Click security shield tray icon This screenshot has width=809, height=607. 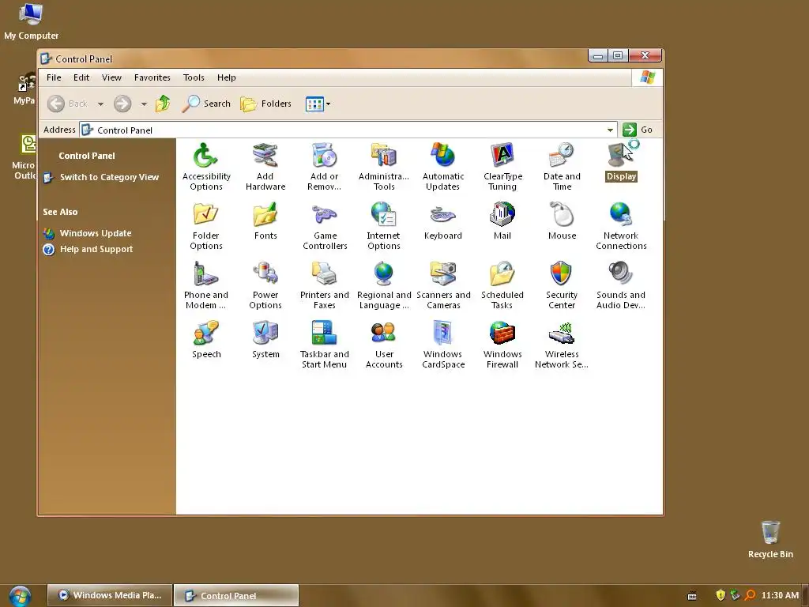pos(721,595)
